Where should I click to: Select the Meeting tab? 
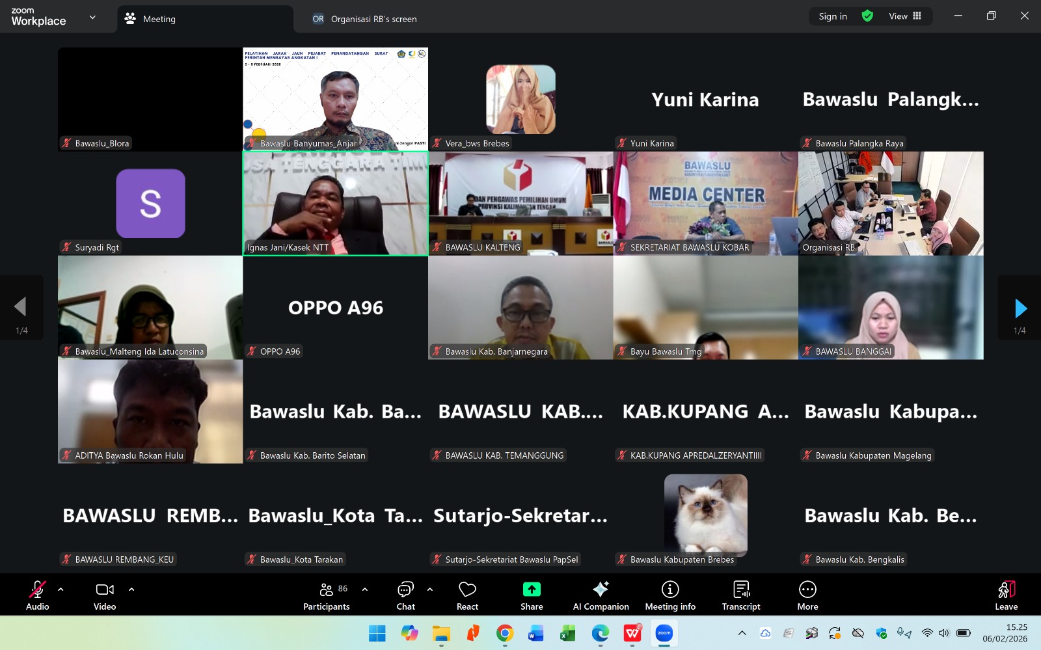tap(158, 19)
